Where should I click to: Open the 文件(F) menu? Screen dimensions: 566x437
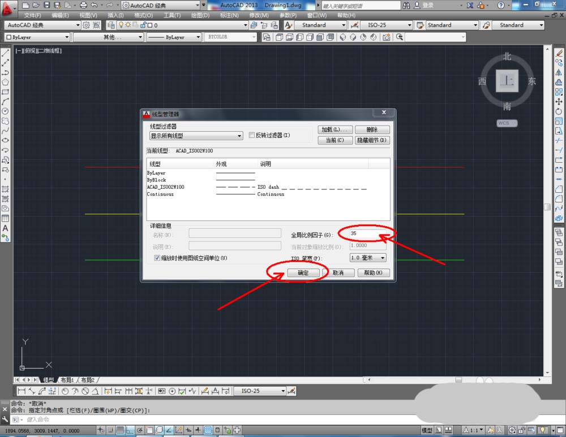32,15
